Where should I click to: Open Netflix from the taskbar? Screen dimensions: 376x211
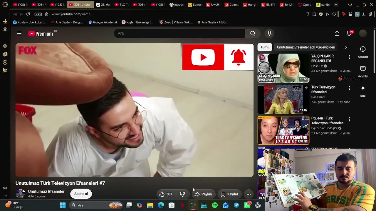point(182,205)
